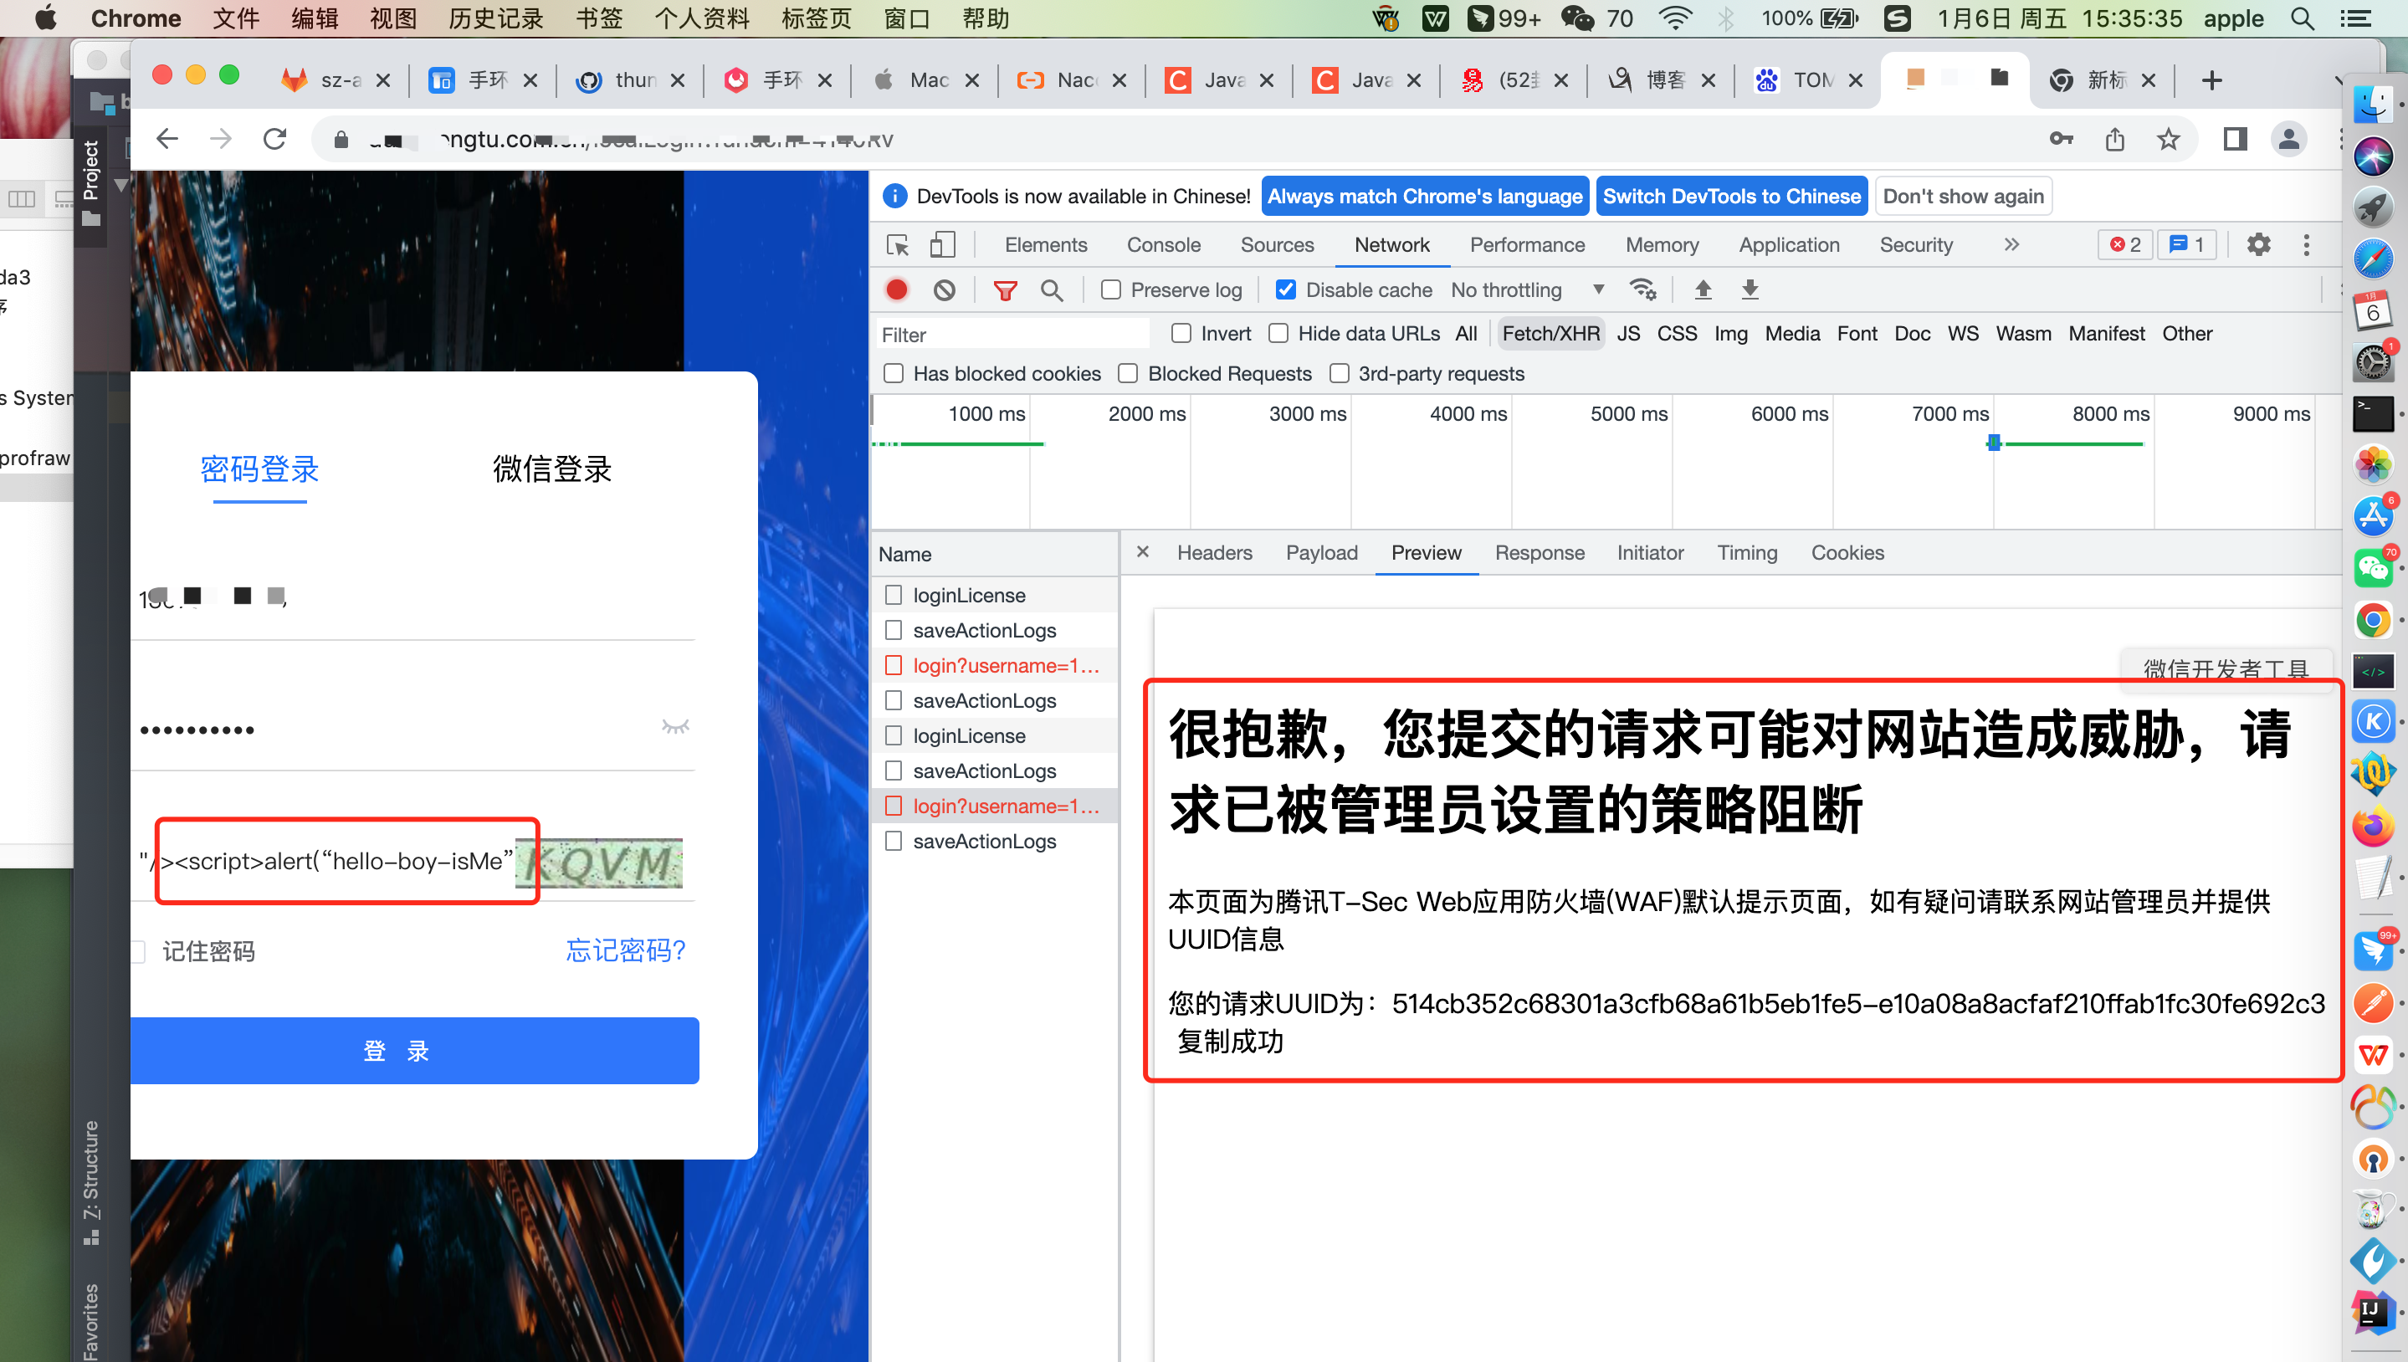Toggle the Disable cache checkbox

coord(1287,289)
